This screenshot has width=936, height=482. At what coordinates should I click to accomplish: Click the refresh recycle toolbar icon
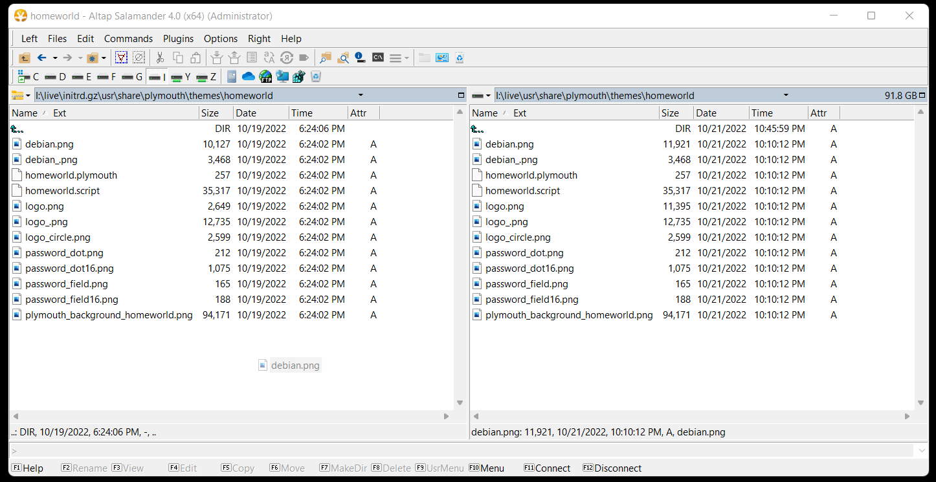(459, 58)
